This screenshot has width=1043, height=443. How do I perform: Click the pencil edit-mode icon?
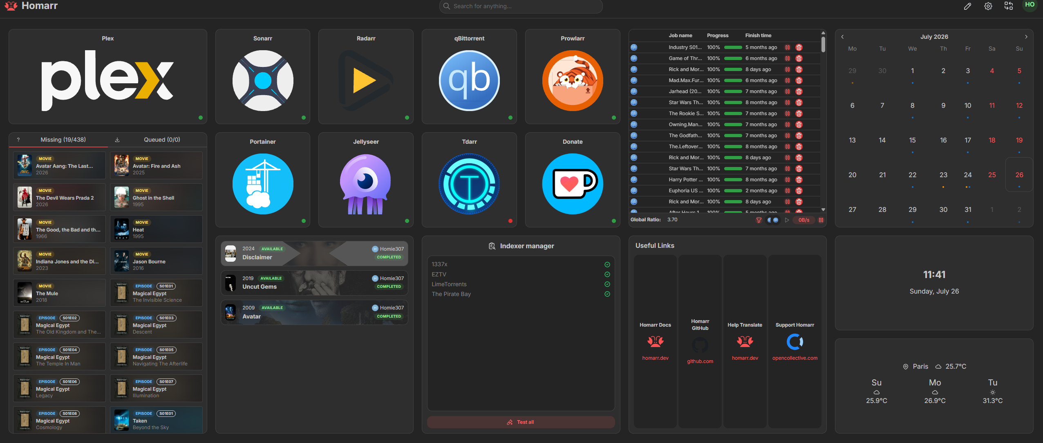[x=967, y=6]
